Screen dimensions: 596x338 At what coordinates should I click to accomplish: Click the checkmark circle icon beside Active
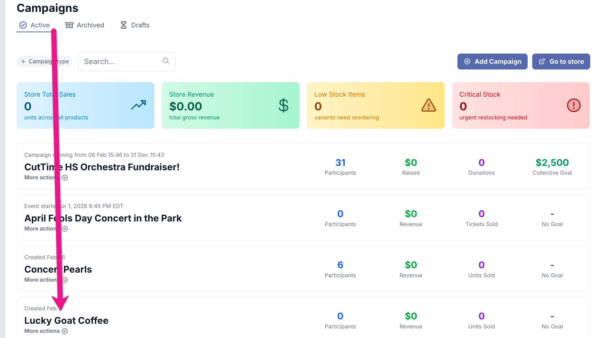point(23,25)
